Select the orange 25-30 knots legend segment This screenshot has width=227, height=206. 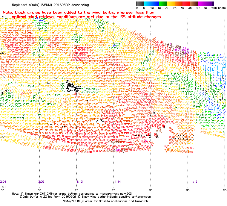(x=179, y=4)
